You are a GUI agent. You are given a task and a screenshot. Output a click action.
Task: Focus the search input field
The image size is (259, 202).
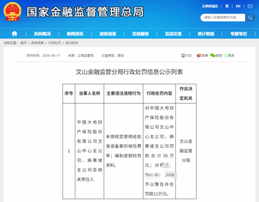[x=223, y=18]
